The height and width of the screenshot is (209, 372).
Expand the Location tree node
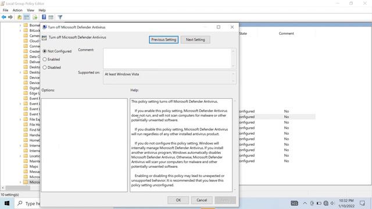pos(20,156)
